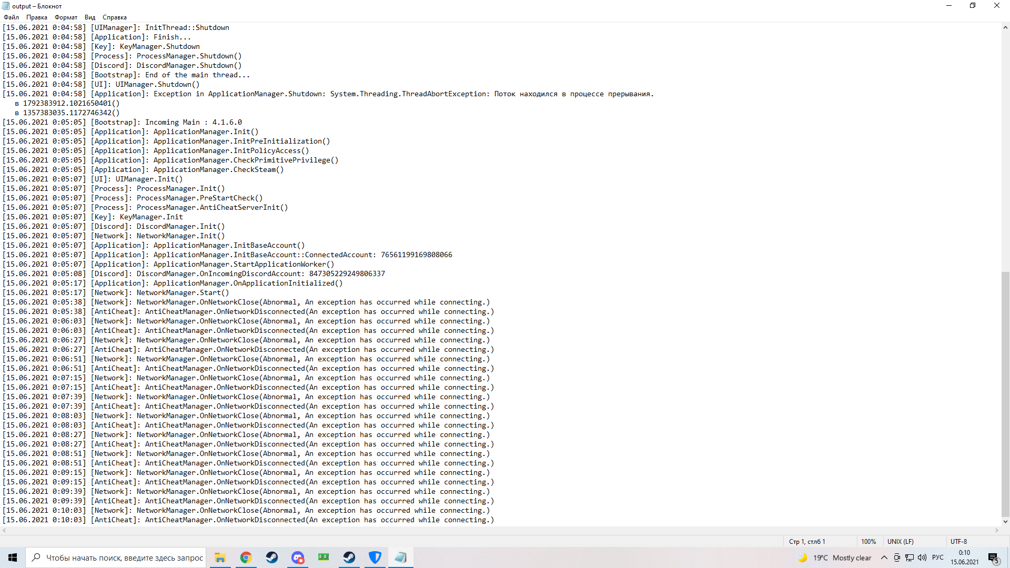Open the Правка menu
1010x568 pixels.
[x=37, y=17]
